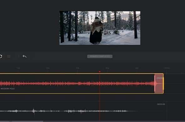Click the undo arrow icon
This screenshot has height=122, width=185.
[x=25, y=56]
